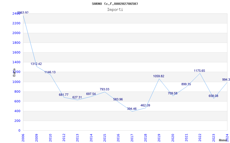
Task: Click the 2016 year tick label
Action: click(118, 138)
